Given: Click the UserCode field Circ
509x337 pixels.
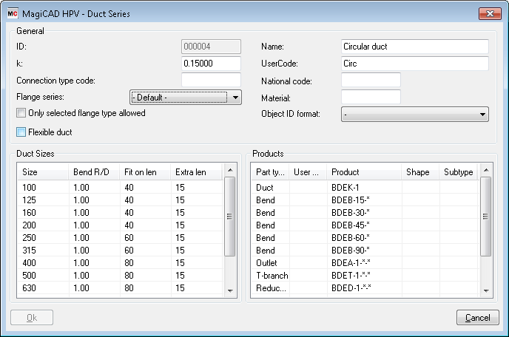Looking at the screenshot, I should click(415, 64).
